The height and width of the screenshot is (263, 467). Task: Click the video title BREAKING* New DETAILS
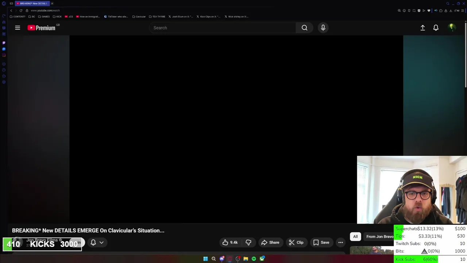[x=88, y=230]
